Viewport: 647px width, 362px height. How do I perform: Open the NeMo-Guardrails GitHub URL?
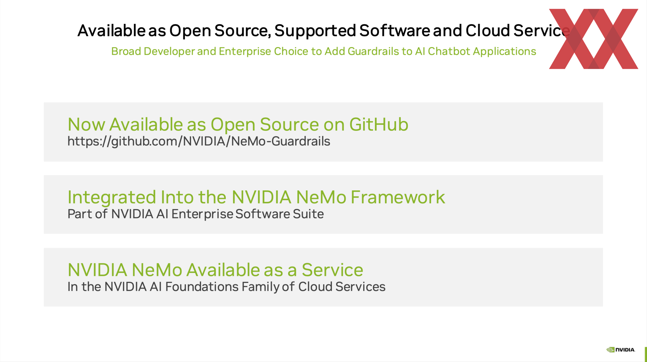pos(199,141)
